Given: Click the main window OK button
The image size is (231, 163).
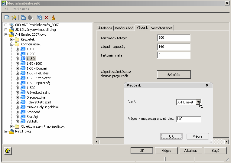Looking at the screenshot, I should pyautogui.click(x=142, y=151).
